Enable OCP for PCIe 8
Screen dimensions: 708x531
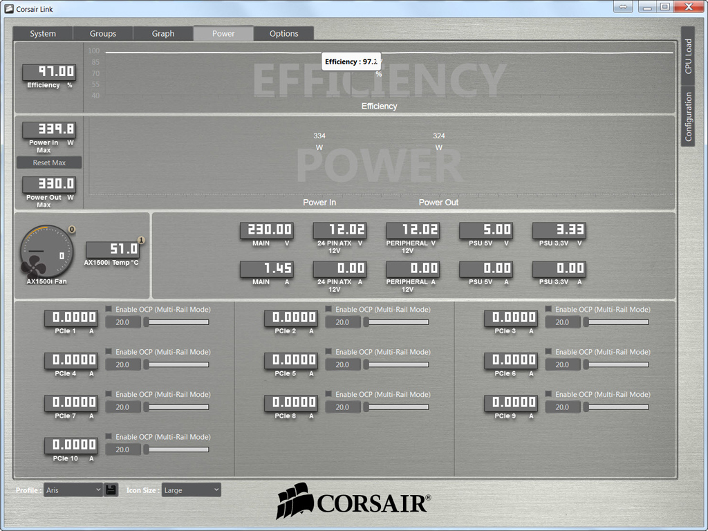328,393
